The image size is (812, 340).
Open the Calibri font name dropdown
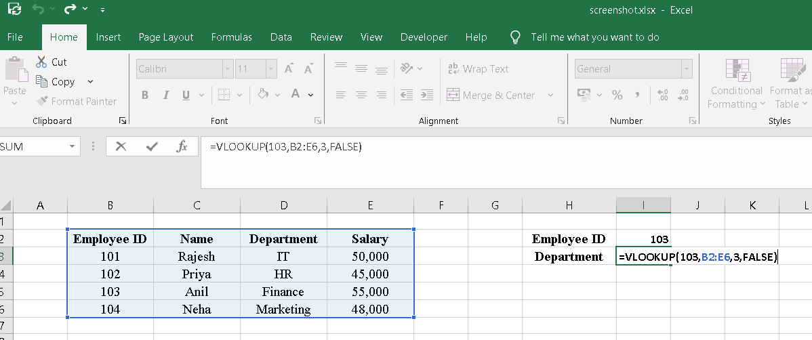227,69
